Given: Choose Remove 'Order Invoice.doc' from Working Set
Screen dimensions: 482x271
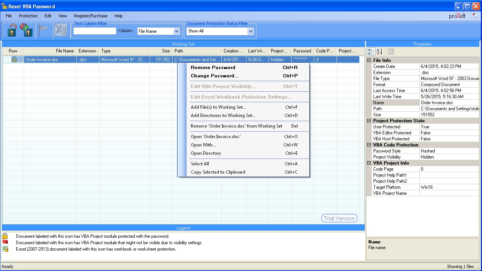Looking at the screenshot, I should [x=244, y=126].
